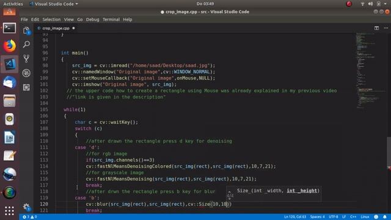Screen dimensions: 391x220
Task: Open Thunderbird mail from the dock
Action: click(10, 82)
